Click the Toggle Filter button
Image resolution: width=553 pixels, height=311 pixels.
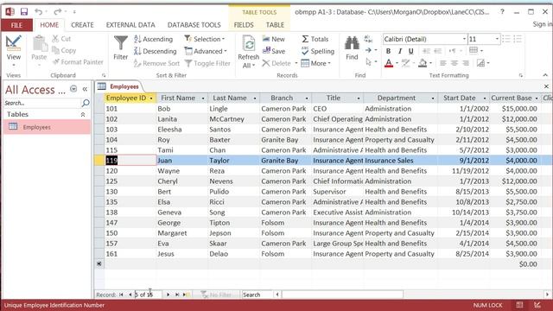(x=207, y=63)
